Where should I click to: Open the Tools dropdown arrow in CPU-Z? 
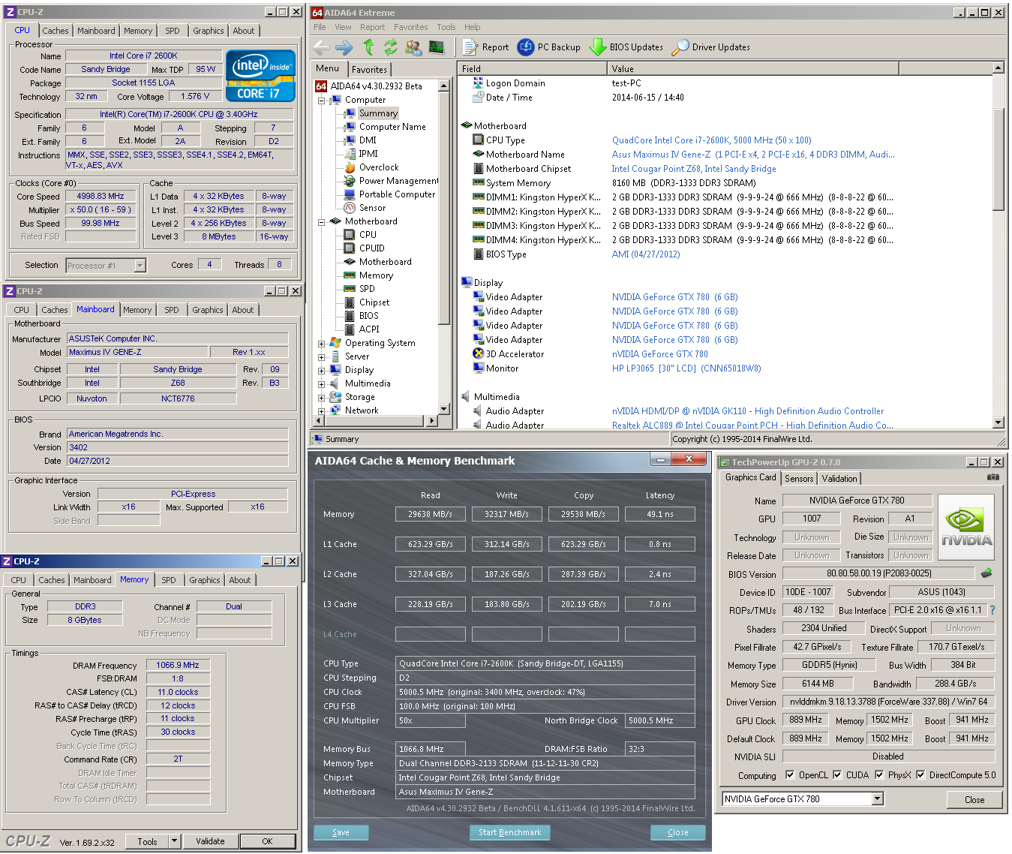[x=174, y=841]
